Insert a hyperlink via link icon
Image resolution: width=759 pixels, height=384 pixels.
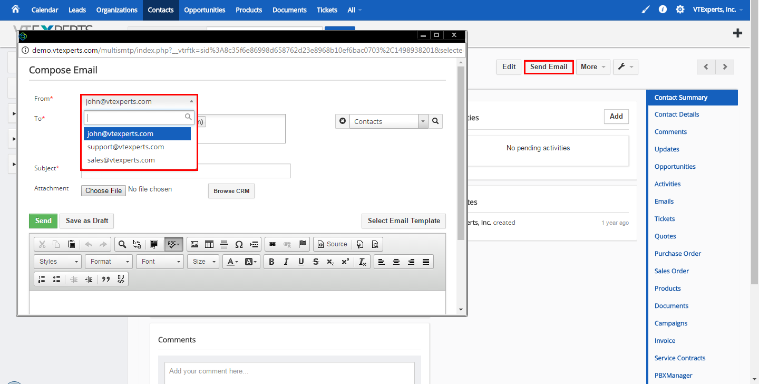pyautogui.click(x=273, y=244)
